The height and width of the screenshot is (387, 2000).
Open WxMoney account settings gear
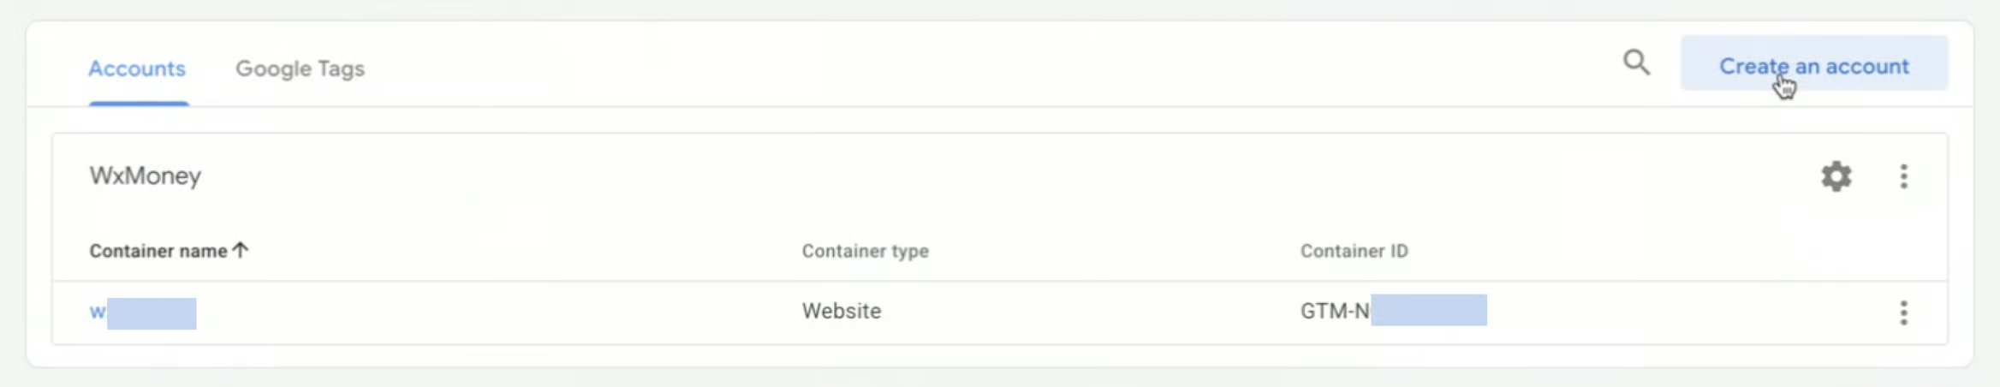pos(1836,176)
